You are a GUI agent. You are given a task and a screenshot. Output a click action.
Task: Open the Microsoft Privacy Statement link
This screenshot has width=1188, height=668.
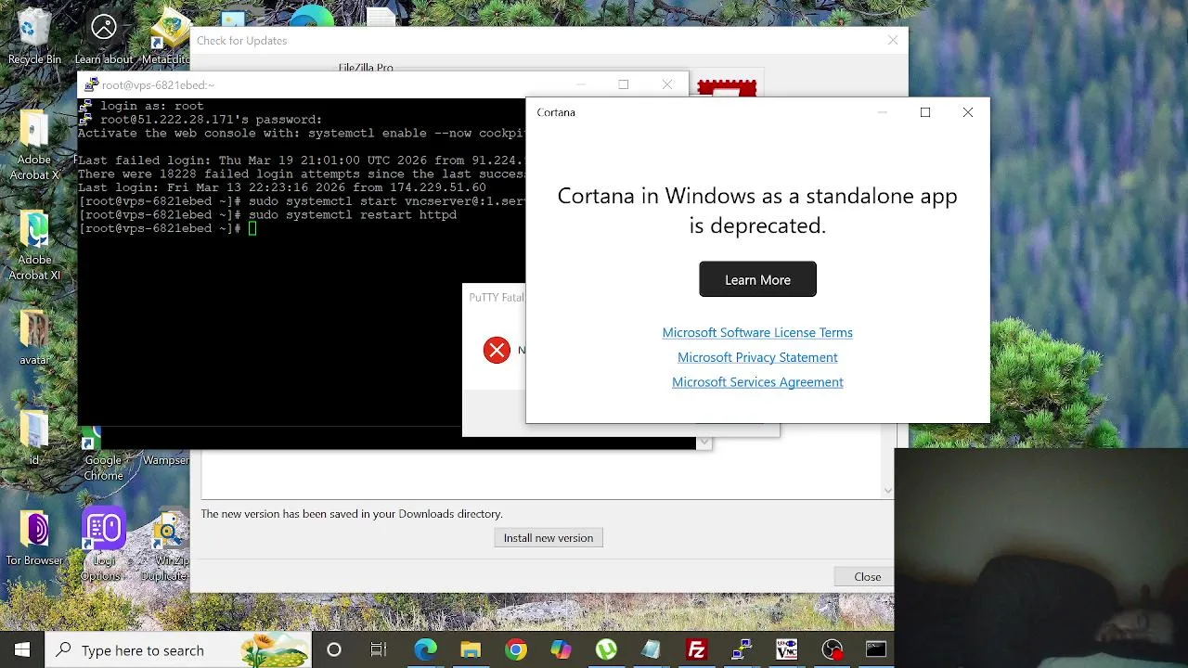click(x=757, y=357)
